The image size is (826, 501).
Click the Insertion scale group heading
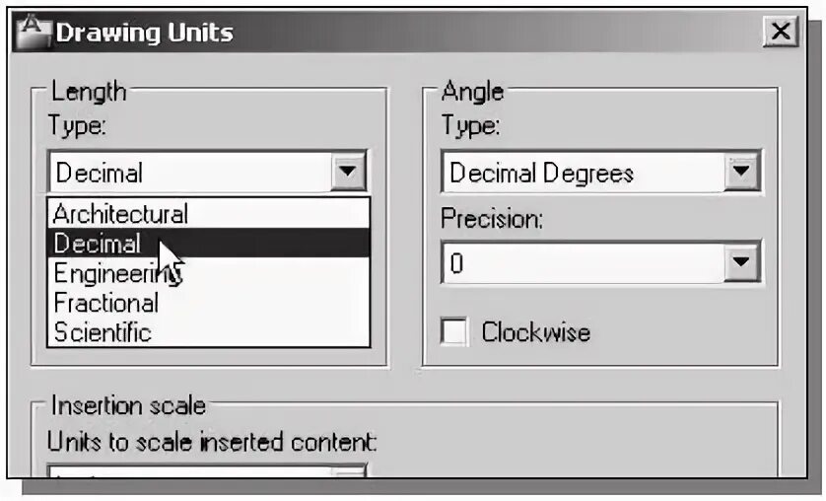[x=128, y=405]
